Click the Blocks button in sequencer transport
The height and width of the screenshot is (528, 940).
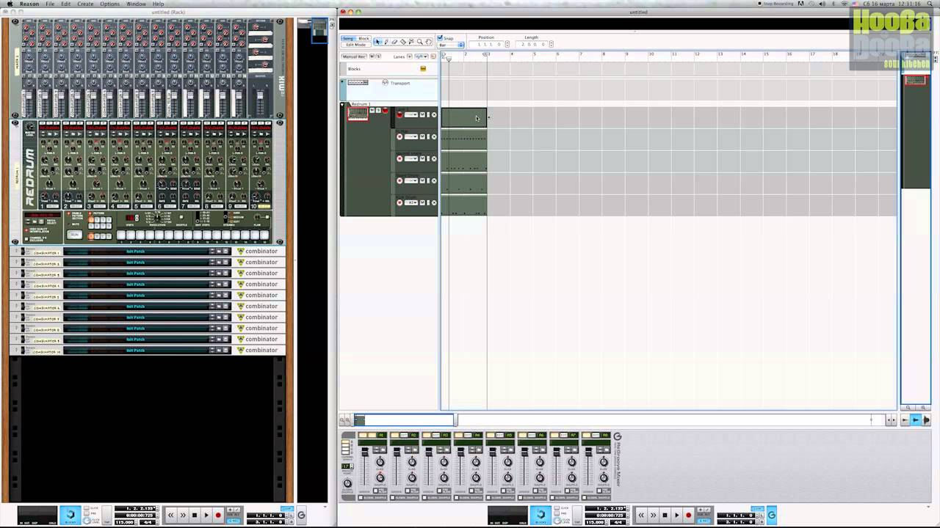[540, 515]
